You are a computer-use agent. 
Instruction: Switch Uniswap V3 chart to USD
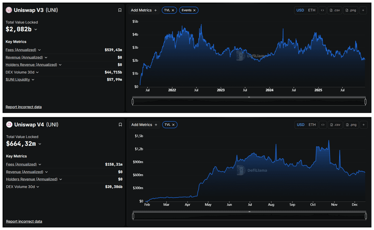click(300, 10)
